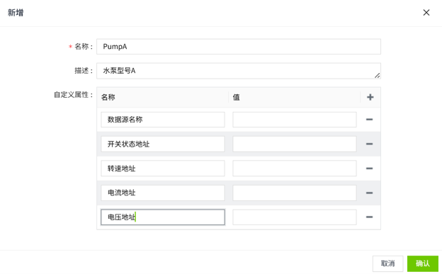Click the 名称 field containing PumpA
Screen dimensions: 442x274
pos(239,47)
